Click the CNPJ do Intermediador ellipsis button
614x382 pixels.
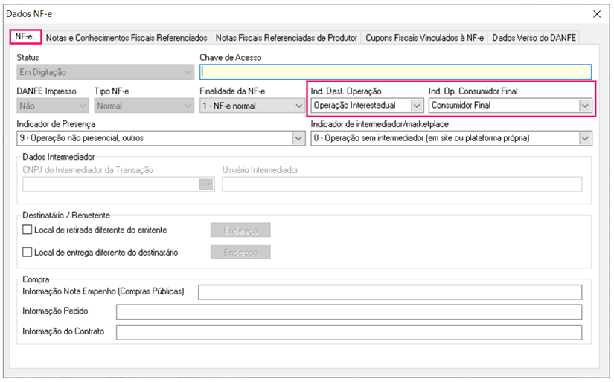click(205, 184)
